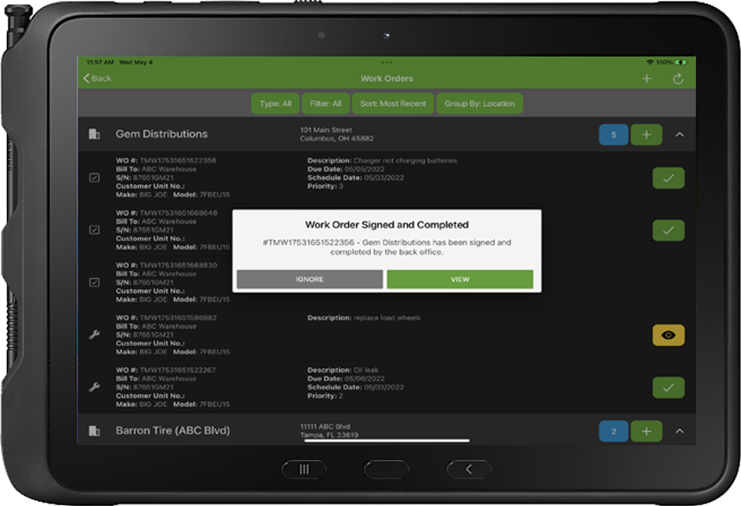Screen dimensions: 741x506
Task: Select the wrench icon beside the replace load wheels order
Action: [95, 335]
